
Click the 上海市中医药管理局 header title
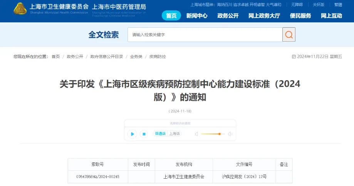[x=119, y=7]
